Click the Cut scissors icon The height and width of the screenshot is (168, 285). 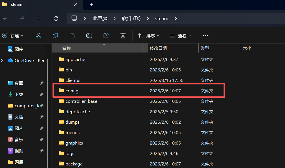(38, 36)
